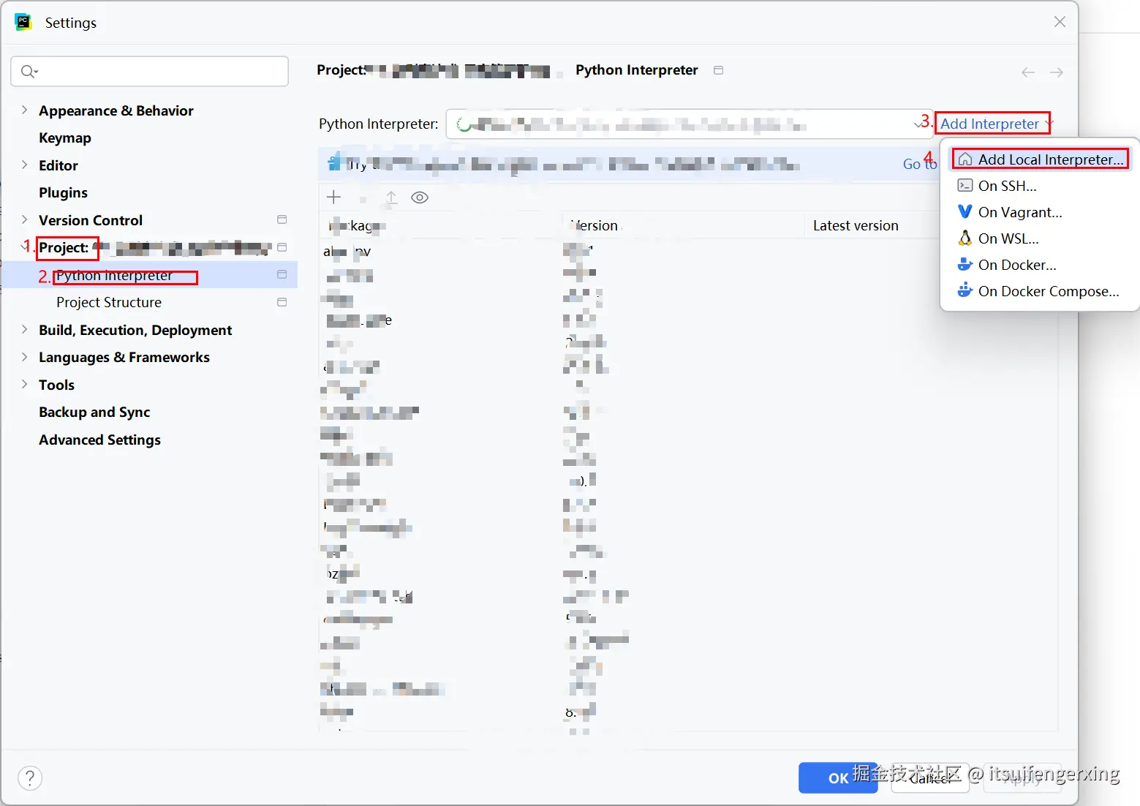1140x806 pixels.
Task: Open Plugins settings
Action: [63, 192]
